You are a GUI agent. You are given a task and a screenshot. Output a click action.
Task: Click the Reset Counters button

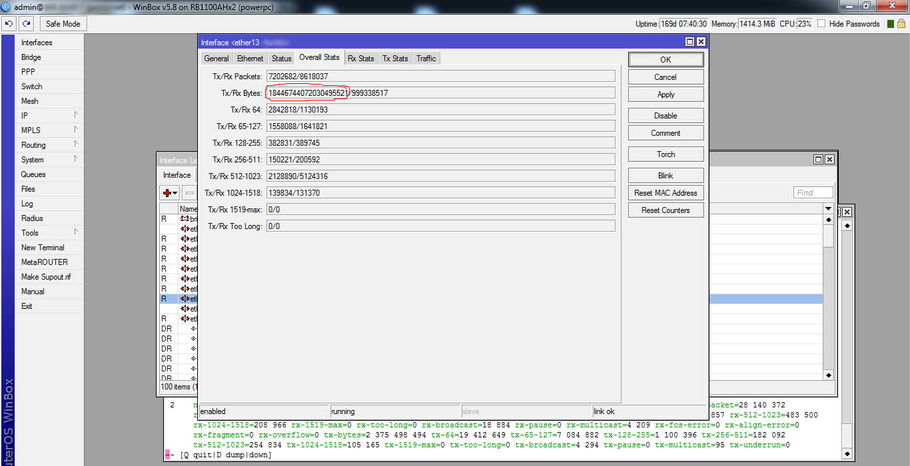click(666, 210)
